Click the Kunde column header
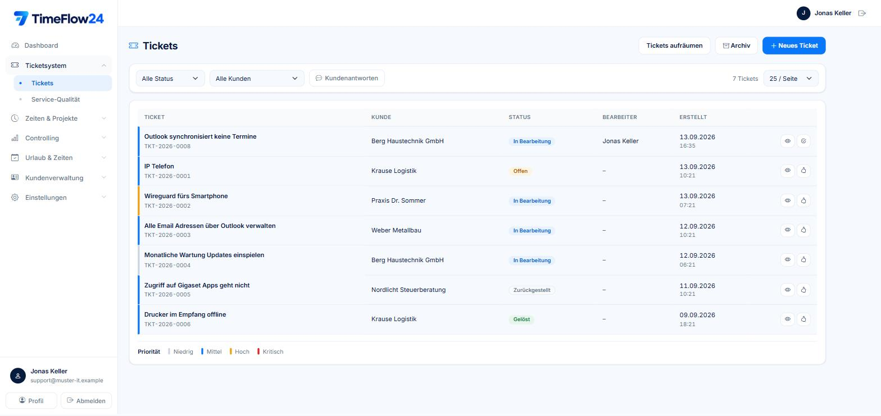881x416 pixels. click(x=381, y=117)
